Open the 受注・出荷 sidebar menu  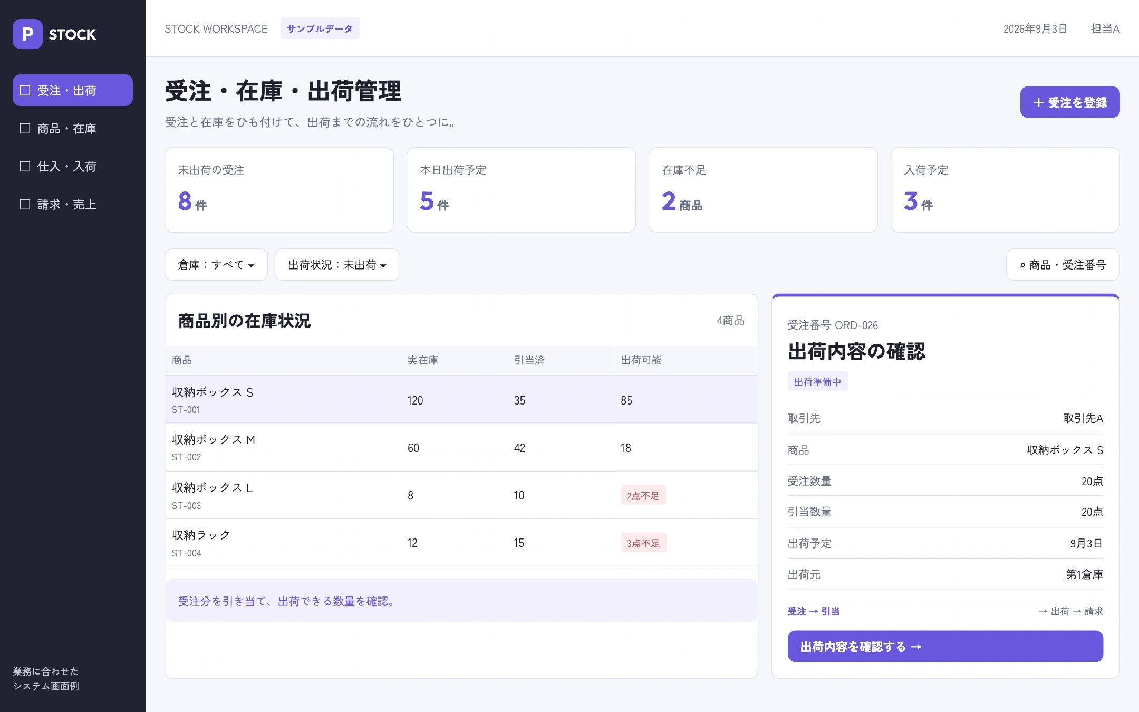click(x=73, y=90)
